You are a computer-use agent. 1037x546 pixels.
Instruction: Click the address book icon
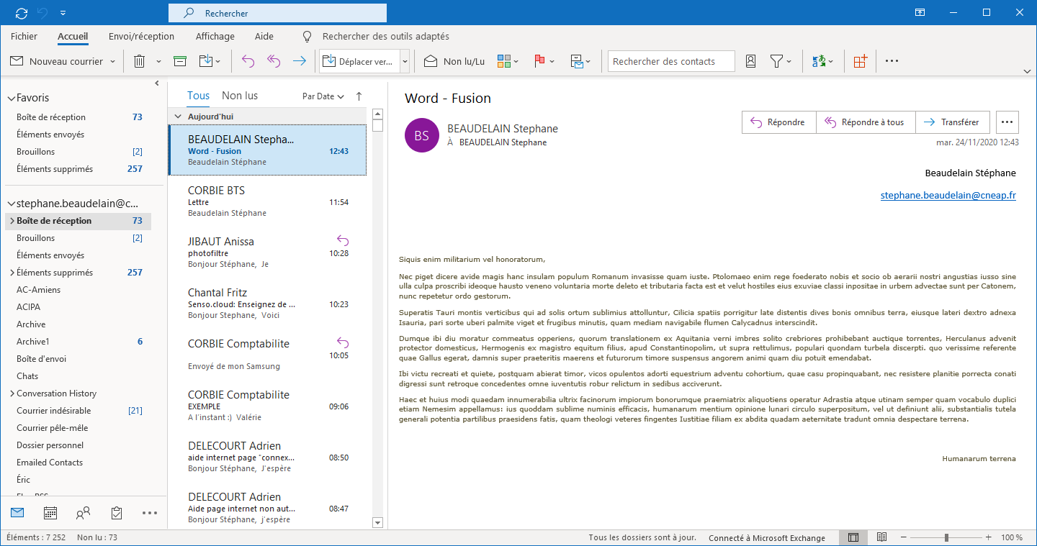coord(750,61)
